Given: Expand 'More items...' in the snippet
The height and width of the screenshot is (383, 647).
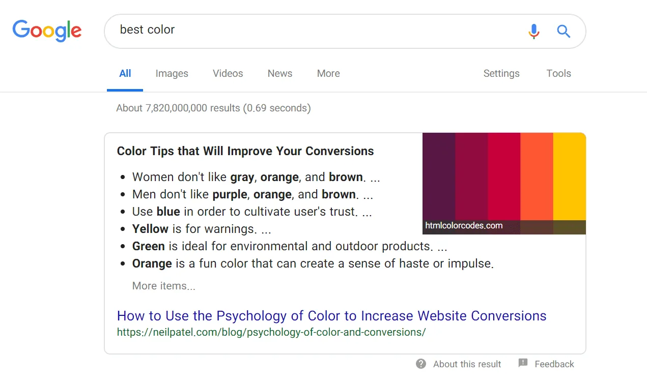Looking at the screenshot, I should (x=164, y=286).
